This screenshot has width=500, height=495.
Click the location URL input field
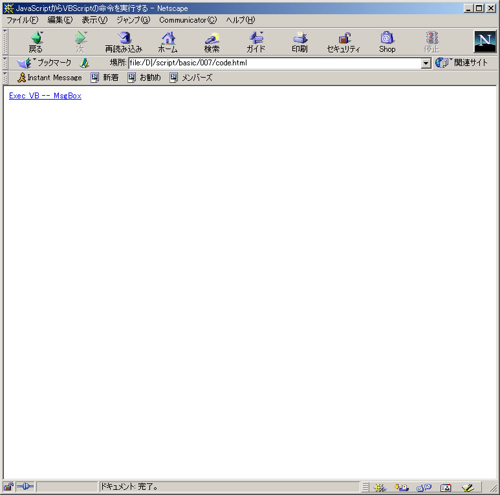(275, 63)
